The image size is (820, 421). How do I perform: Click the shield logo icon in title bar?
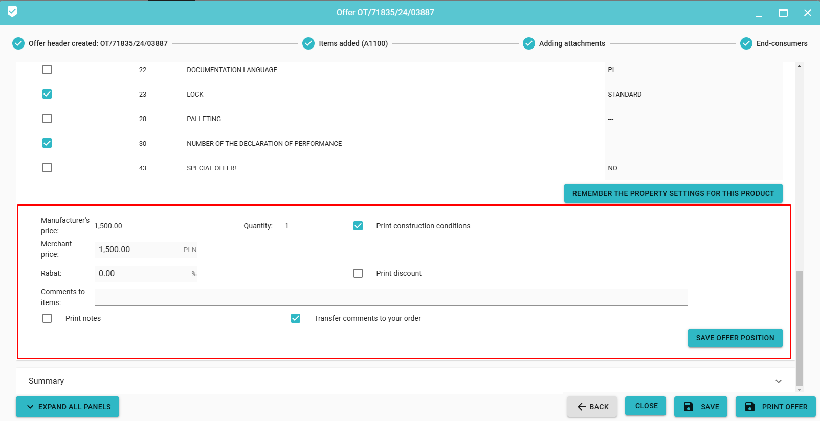point(12,12)
